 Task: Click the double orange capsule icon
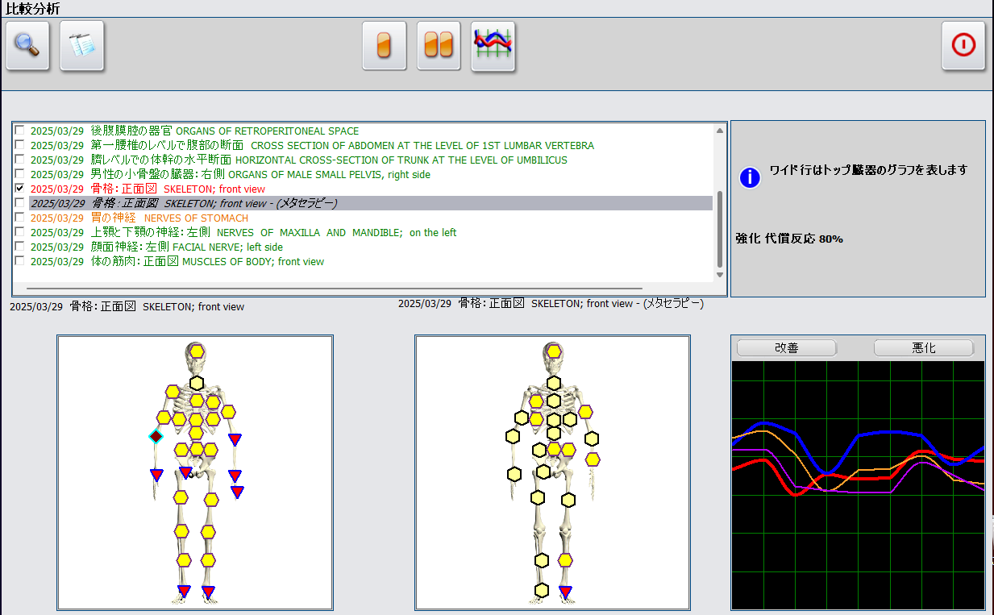point(439,46)
